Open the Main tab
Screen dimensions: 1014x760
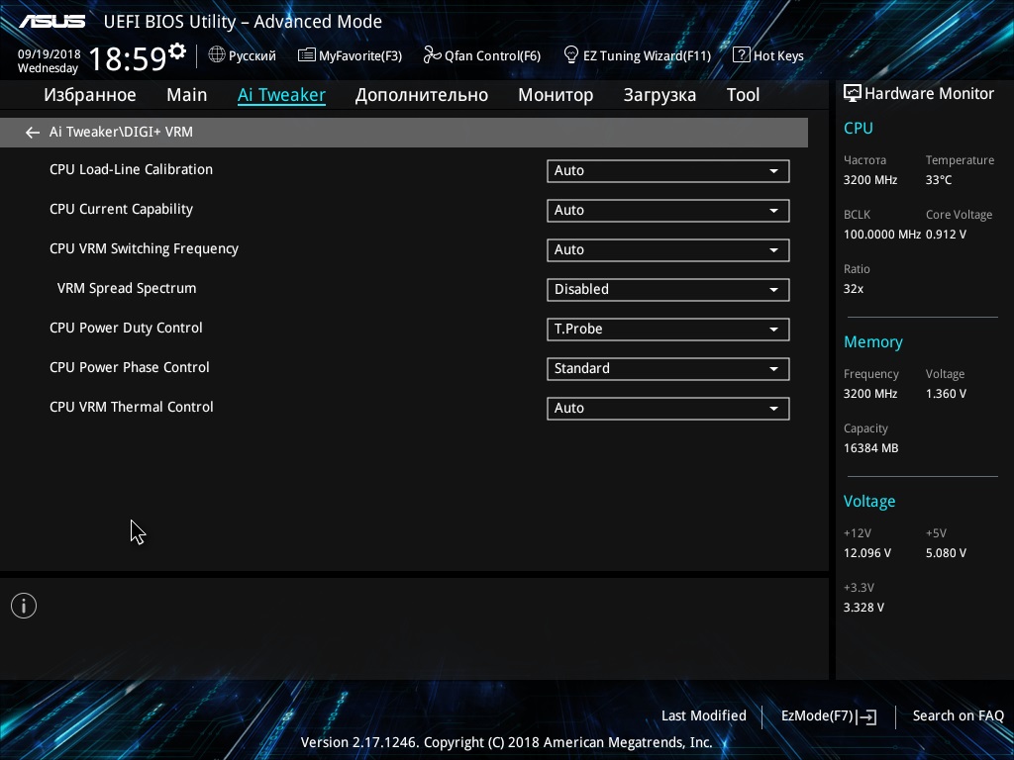coord(187,95)
